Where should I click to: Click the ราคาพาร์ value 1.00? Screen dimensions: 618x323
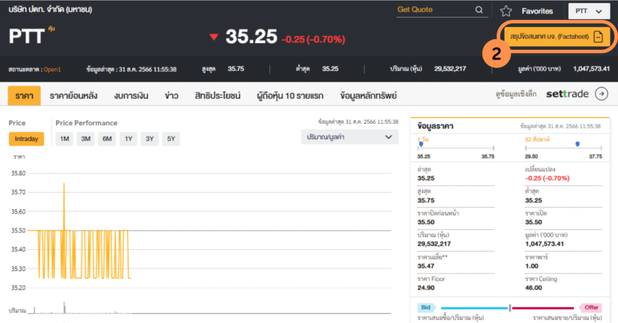tap(532, 266)
